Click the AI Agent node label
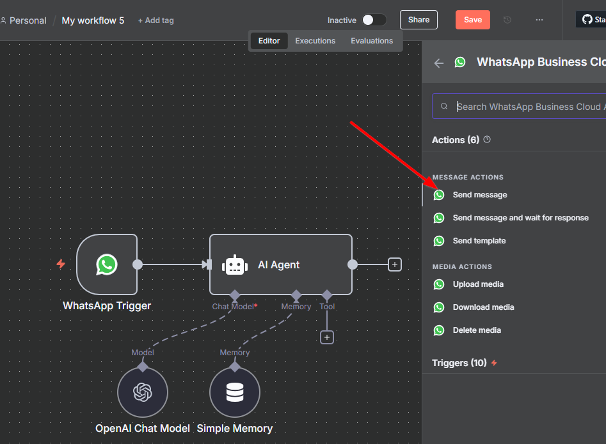This screenshot has height=444, width=606. coord(278,264)
